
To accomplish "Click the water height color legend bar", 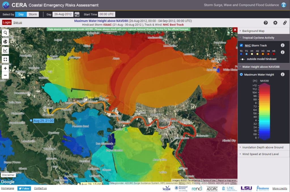I will [x=264, y=112].
